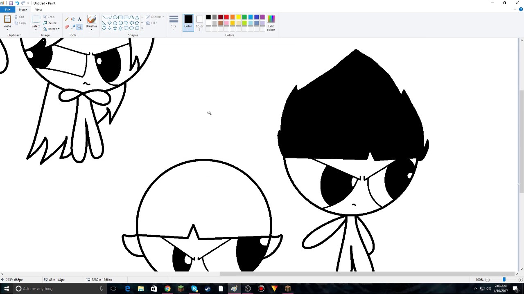Viewport: 524px width, 294px height.
Task: Select the Magnifier tool
Action: (x=79, y=27)
